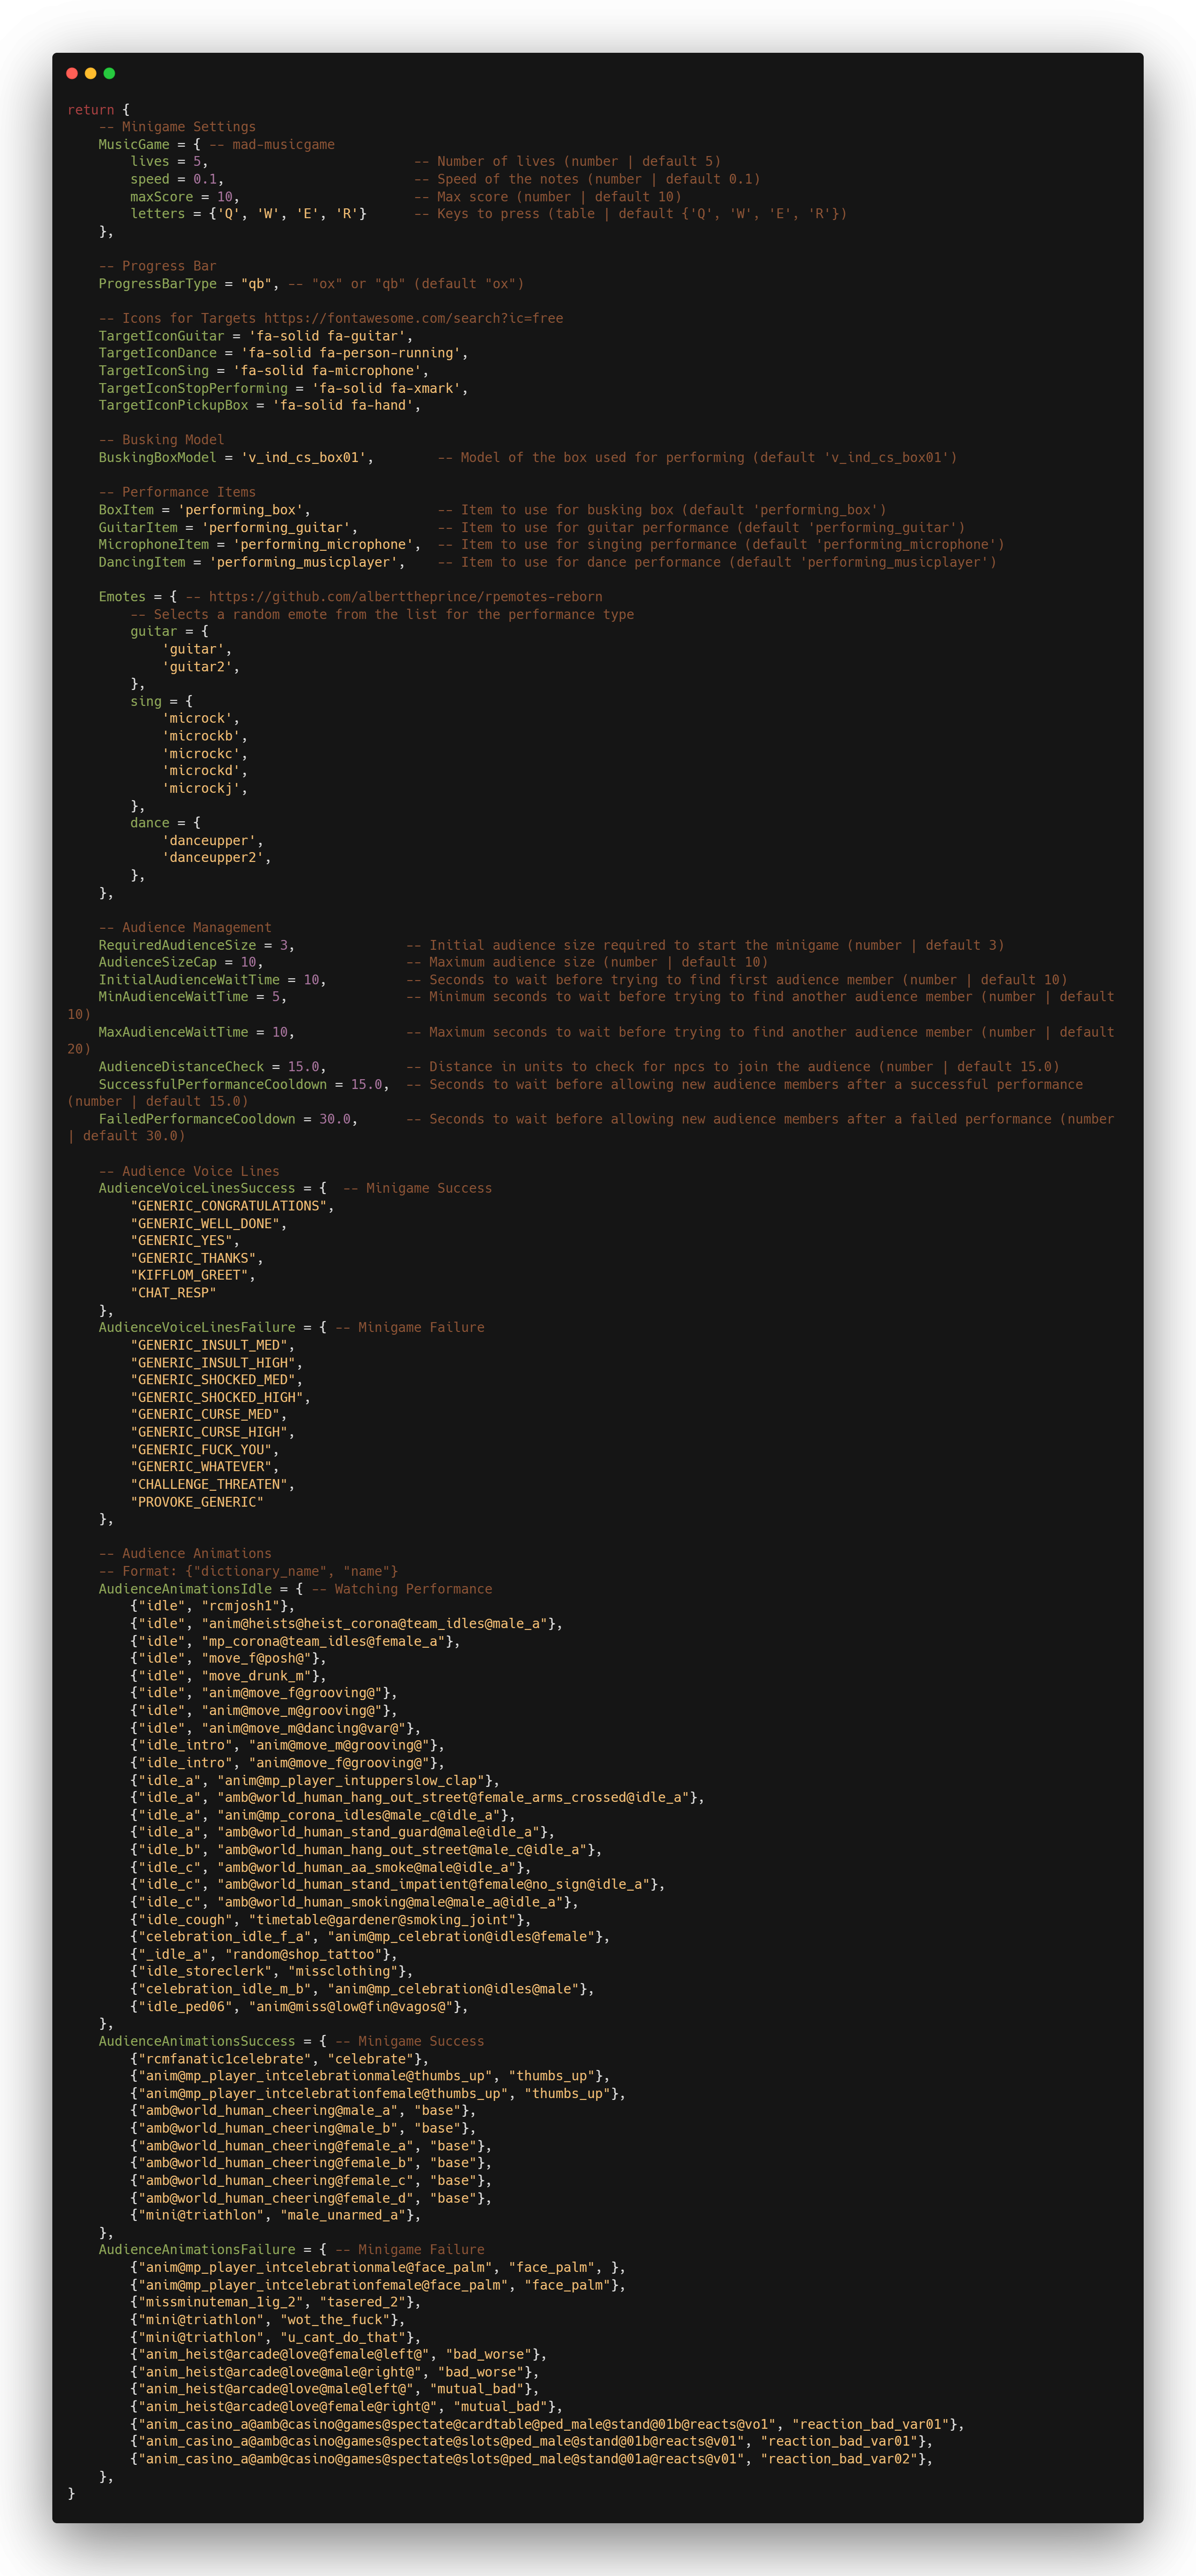Click the '-- Audience Management' comment

coord(185,928)
